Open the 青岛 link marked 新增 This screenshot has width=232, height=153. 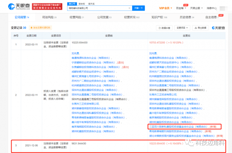(x=176, y=131)
